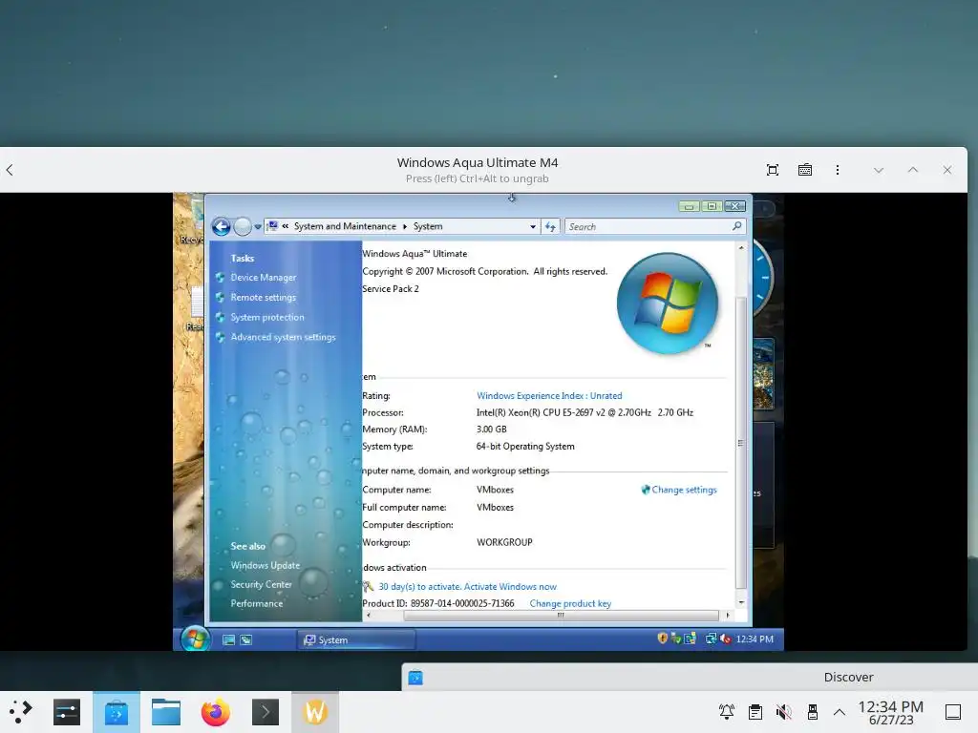The image size is (978, 733).
Task: Click the keep-below chevron in the title bar
Action: [879, 170]
